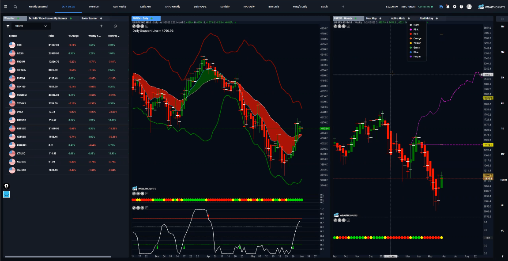
Task: Select the 1D timeframe in right sidebar
Action: click(502, 129)
